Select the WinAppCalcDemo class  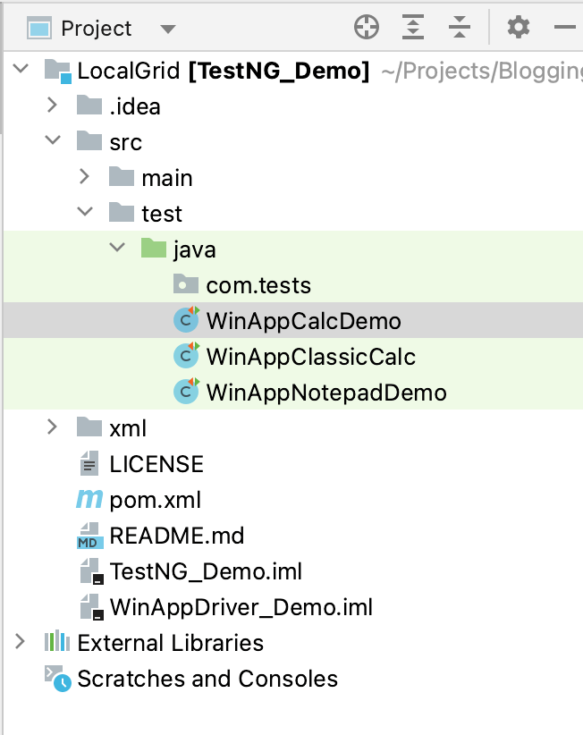(304, 322)
